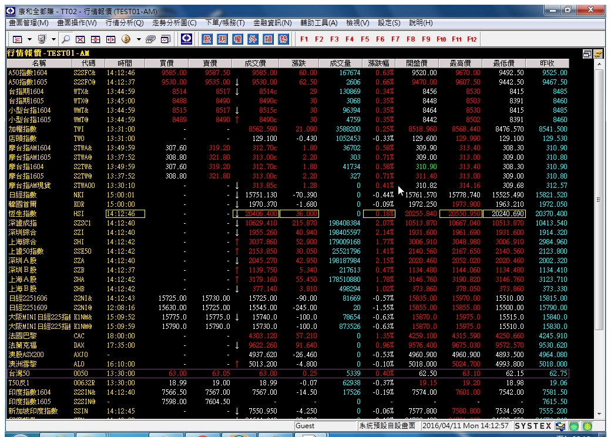Click the F5 shortcut button
The height and width of the screenshot is (437, 611).
pyautogui.click(x=365, y=39)
